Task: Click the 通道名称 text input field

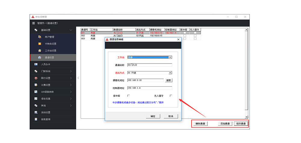Action: [x=149, y=65]
